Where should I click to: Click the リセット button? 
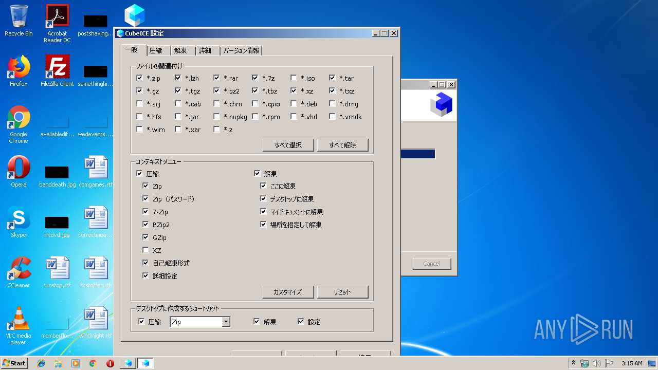pyautogui.click(x=342, y=292)
